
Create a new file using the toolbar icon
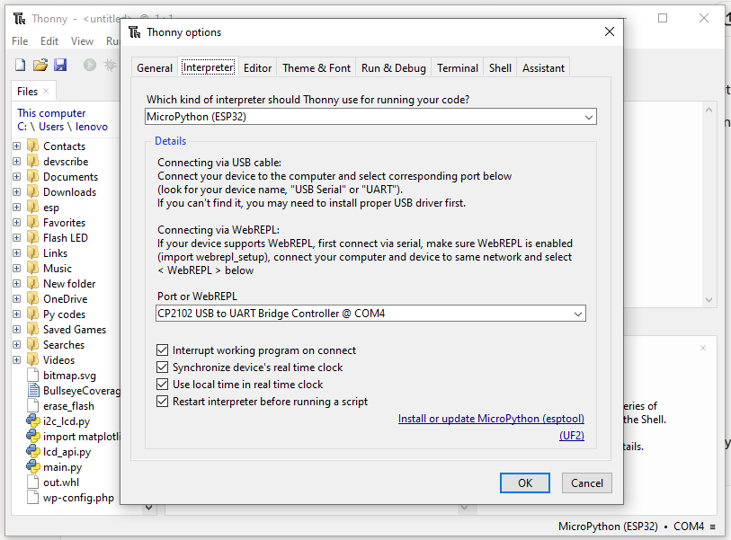pyautogui.click(x=19, y=64)
